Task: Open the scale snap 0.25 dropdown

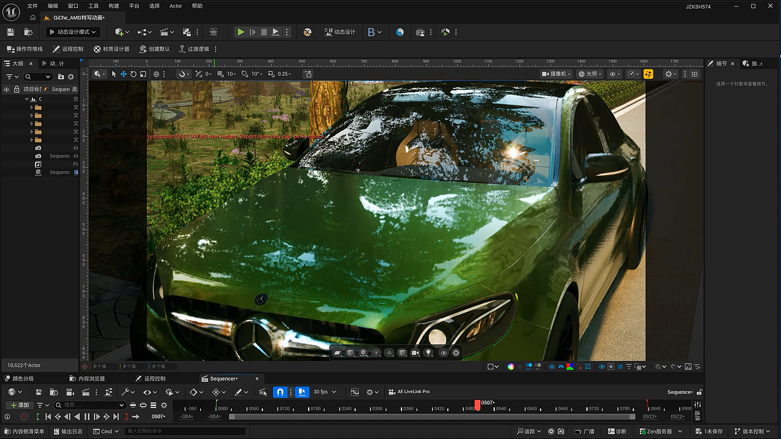Action: [x=280, y=74]
